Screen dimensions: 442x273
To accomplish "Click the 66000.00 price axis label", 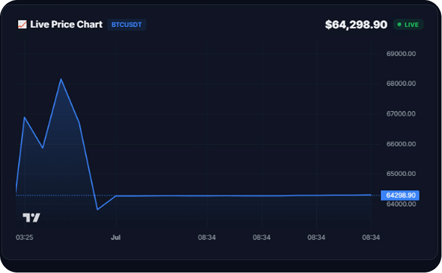I will coord(401,144).
